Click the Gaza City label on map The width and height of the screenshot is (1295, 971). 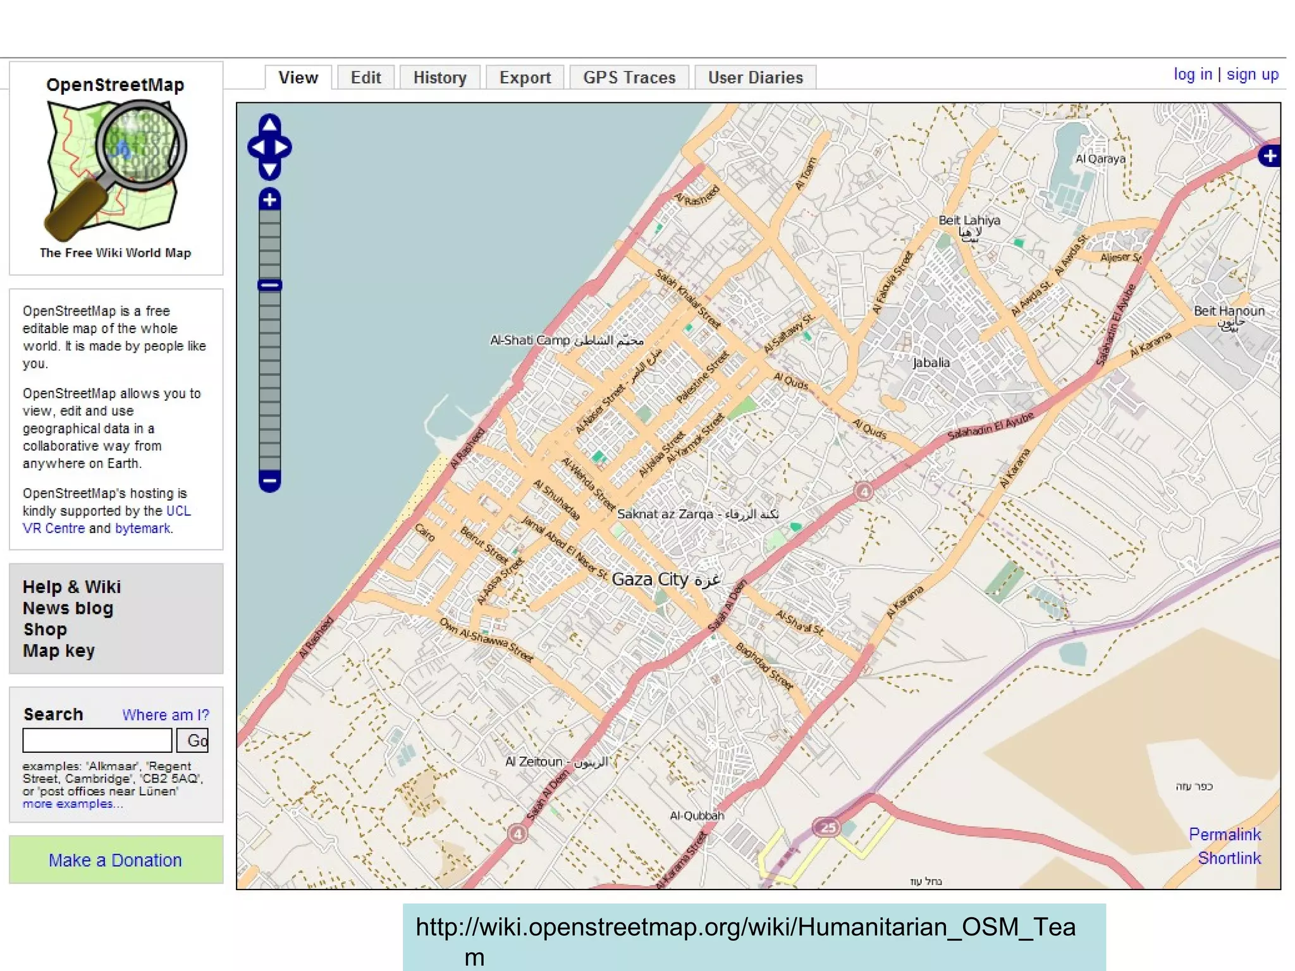click(665, 579)
